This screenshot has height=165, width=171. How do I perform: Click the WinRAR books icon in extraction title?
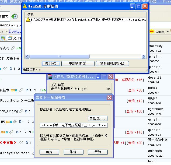(50, 77)
